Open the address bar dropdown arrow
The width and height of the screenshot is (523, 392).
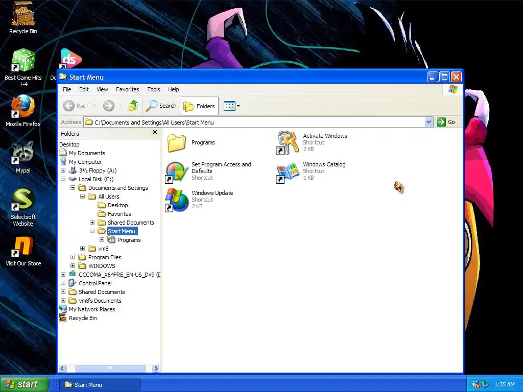click(x=429, y=122)
